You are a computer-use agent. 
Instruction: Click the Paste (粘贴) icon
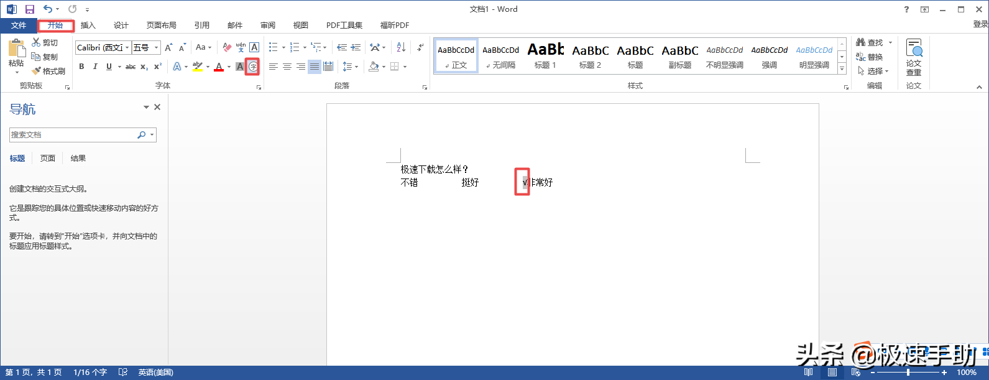click(x=16, y=49)
